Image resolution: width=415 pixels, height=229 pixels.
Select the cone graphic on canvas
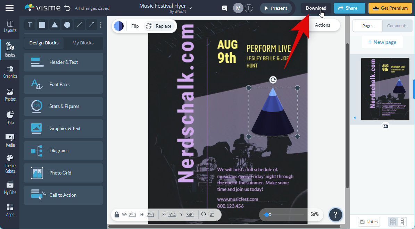coord(273,112)
